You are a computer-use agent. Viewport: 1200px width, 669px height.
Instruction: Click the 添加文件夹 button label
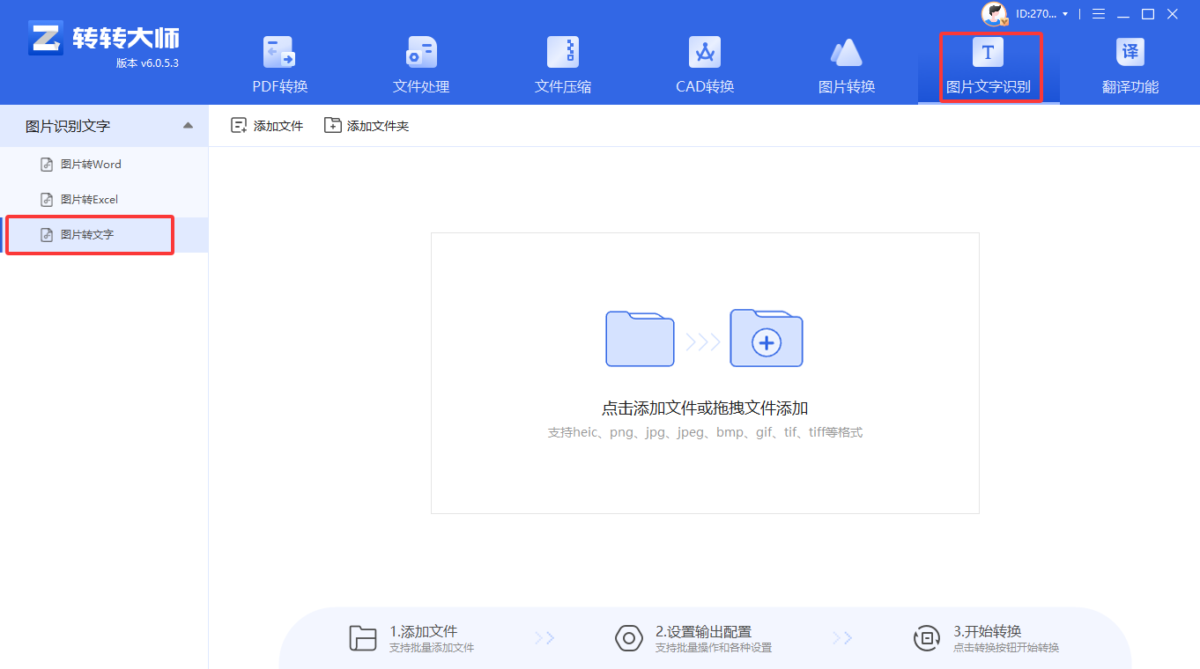coord(378,126)
